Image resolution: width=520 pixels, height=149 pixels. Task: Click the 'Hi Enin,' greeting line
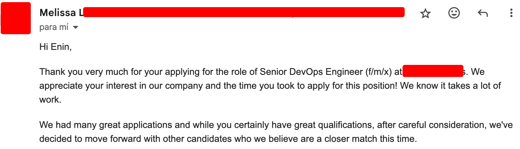(56, 47)
